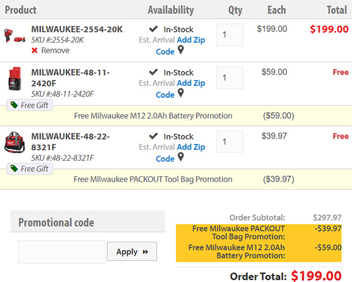The image size is (352, 282).
Task: Click Add Zip Code for 2554-20K
Action: click(181, 46)
